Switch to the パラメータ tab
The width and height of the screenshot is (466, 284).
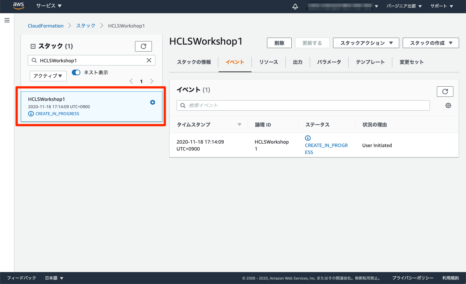329,62
